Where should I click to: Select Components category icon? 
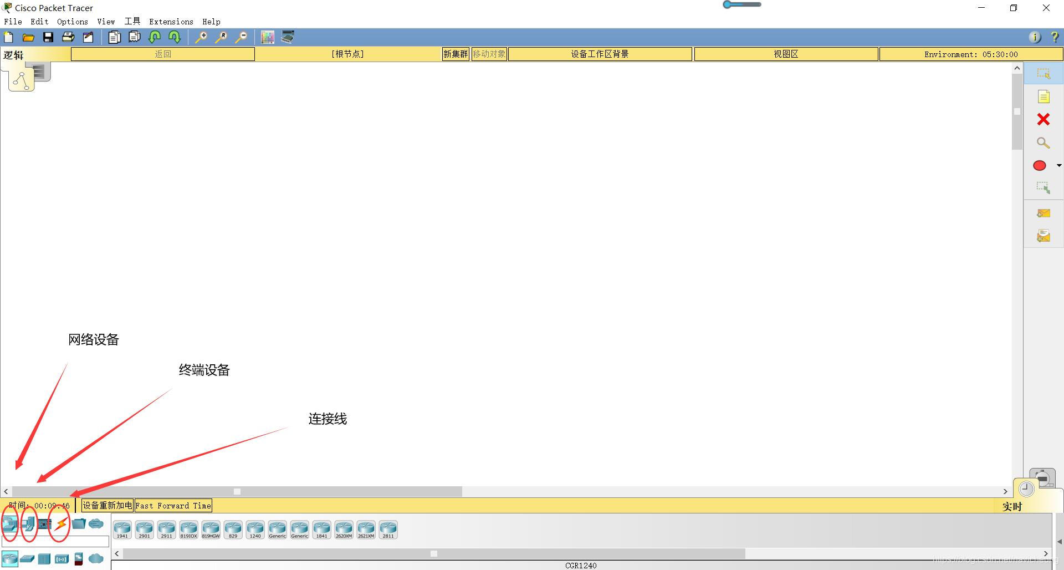44,523
